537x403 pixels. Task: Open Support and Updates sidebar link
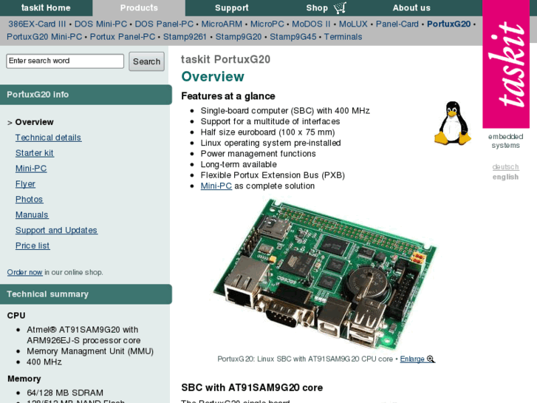(57, 230)
